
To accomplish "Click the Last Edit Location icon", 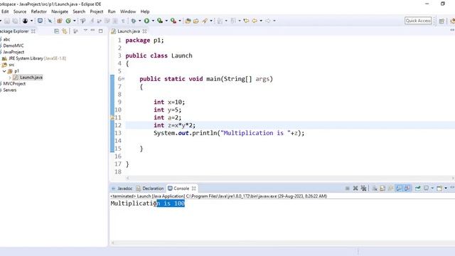I will click(x=246, y=21).
